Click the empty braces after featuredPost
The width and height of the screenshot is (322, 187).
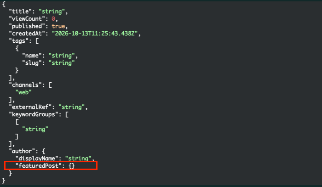[x=71, y=166]
